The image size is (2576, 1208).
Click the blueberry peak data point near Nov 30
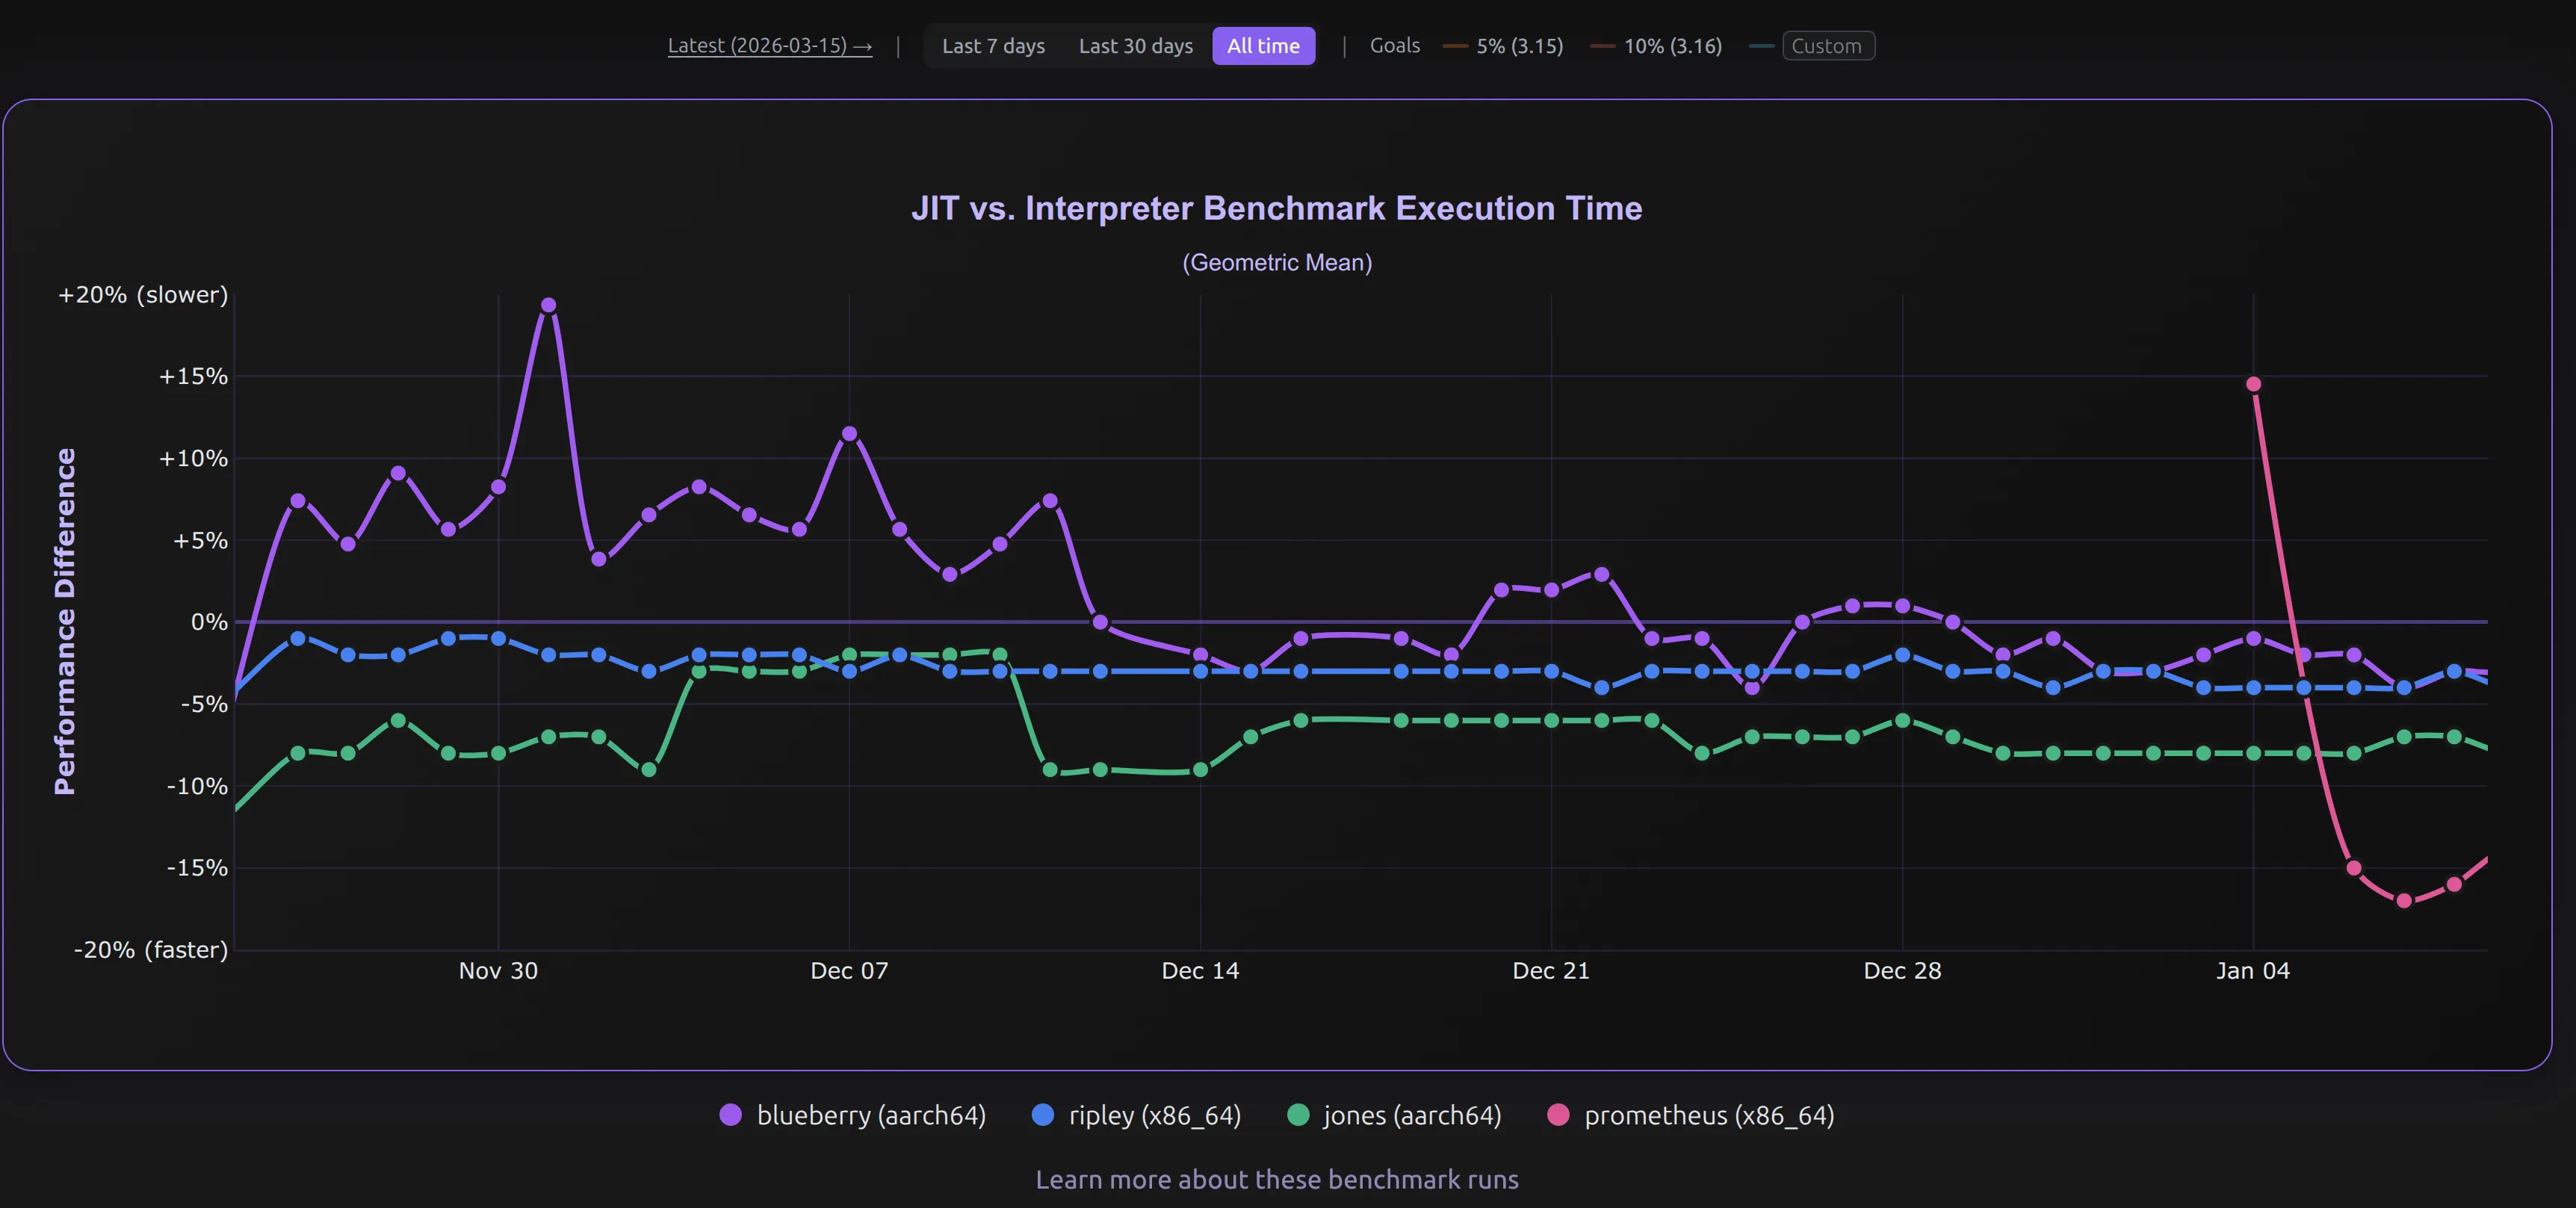coord(549,305)
